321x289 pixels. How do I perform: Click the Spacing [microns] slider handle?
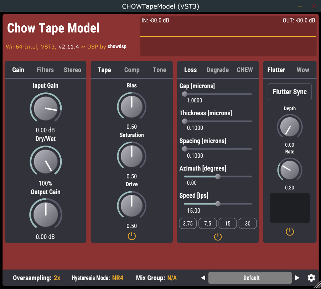(x=185, y=149)
